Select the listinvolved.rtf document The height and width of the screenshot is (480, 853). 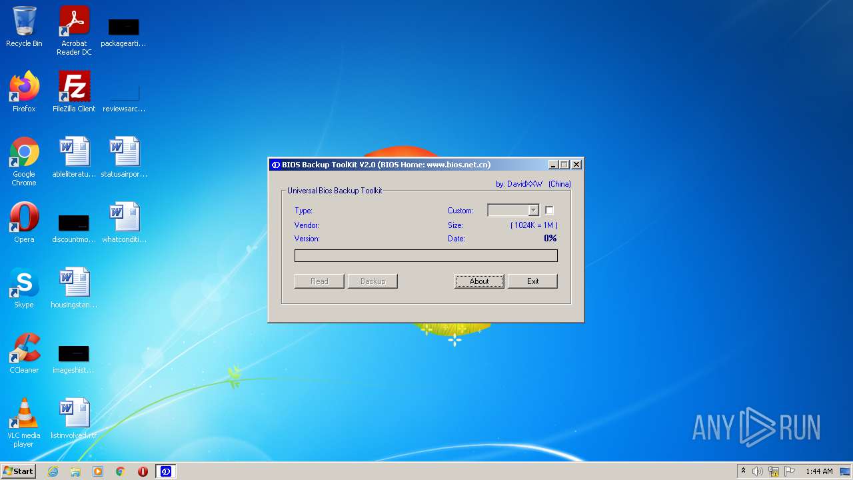click(x=74, y=419)
